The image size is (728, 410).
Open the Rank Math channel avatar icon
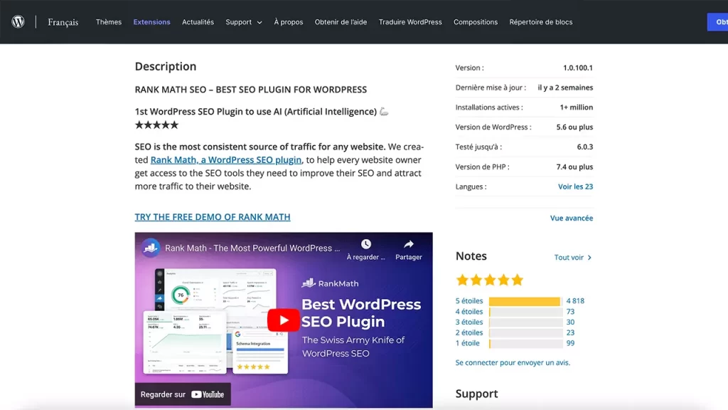pos(151,248)
